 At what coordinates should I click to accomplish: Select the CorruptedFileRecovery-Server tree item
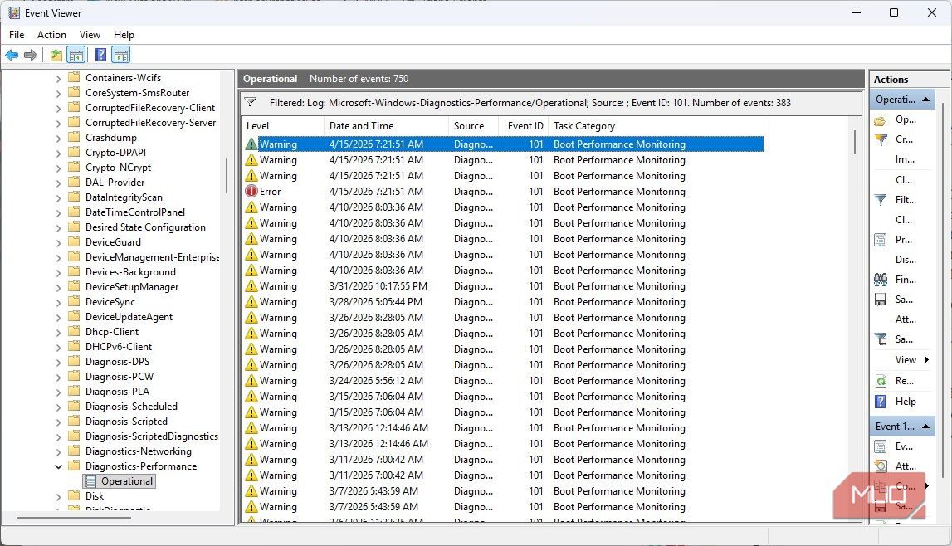tap(150, 123)
